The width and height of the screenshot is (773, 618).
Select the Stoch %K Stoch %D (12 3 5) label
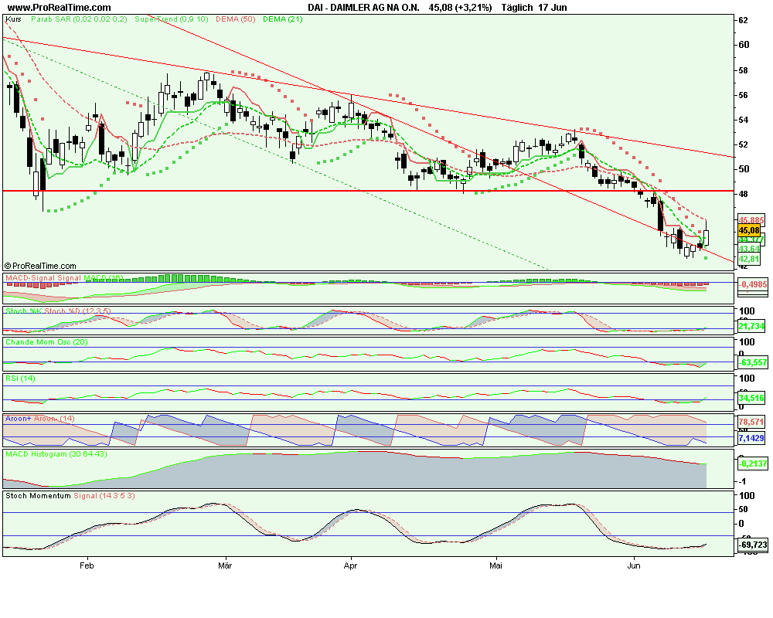(58, 311)
